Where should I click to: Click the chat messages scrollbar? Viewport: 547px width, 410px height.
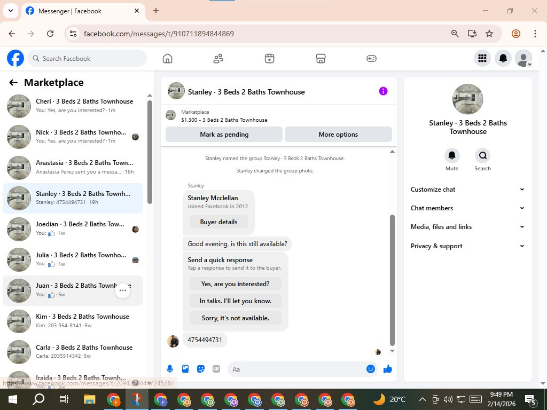click(392, 280)
